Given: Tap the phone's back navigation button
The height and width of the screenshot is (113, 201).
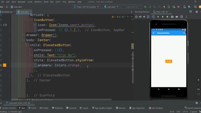Looking at the screenshot, I should [x=159, y=89].
